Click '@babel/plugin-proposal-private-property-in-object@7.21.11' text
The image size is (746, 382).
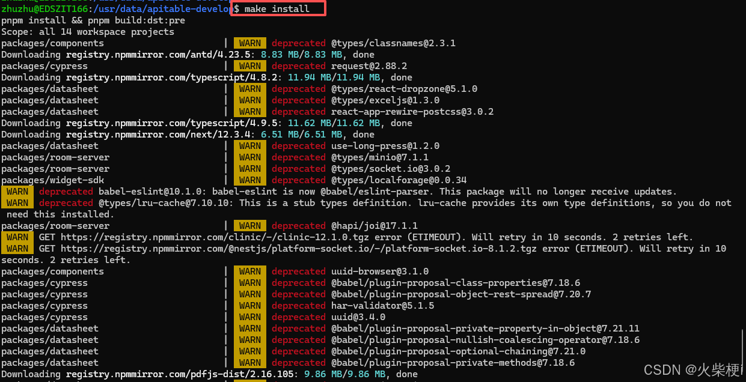485,329
